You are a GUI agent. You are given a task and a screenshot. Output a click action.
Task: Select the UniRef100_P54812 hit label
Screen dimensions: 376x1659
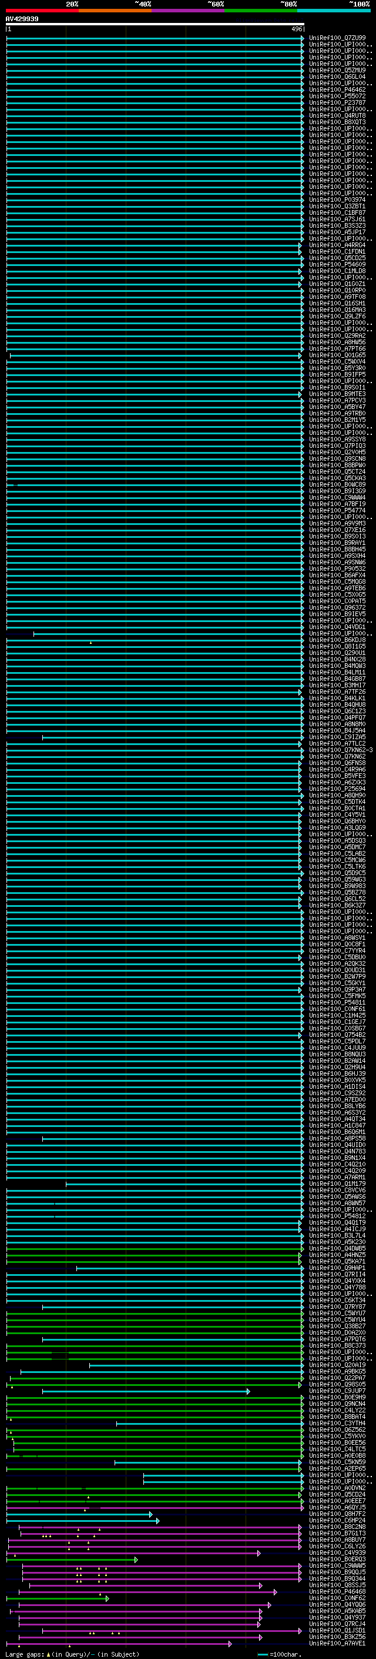tap(337, 1216)
